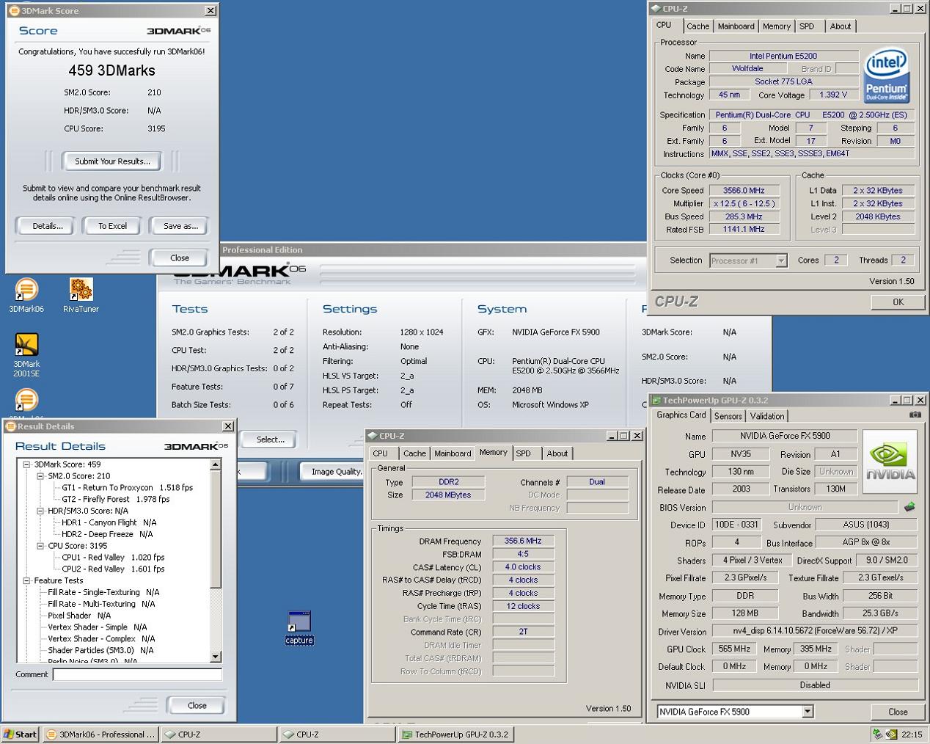Collapse the SM2.0 Score 210 node

click(x=40, y=476)
